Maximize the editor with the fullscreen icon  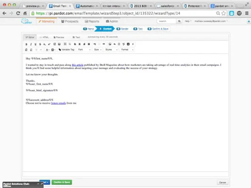click(65, 44)
